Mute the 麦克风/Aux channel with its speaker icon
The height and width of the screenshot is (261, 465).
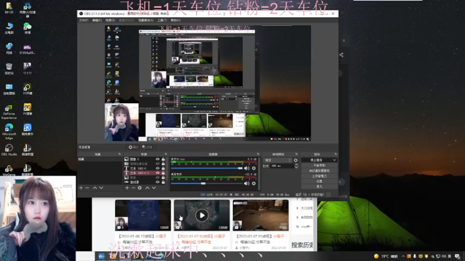pyautogui.click(x=246, y=168)
